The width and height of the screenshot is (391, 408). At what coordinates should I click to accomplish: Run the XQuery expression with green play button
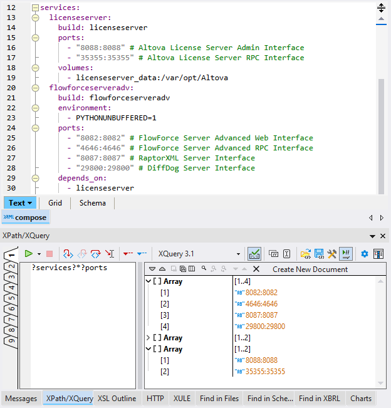pos(28,254)
